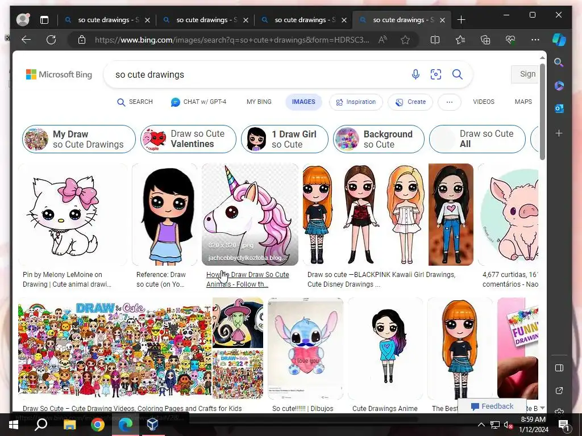Click the Feedback button
This screenshot has width=582, height=436.
pos(492,406)
